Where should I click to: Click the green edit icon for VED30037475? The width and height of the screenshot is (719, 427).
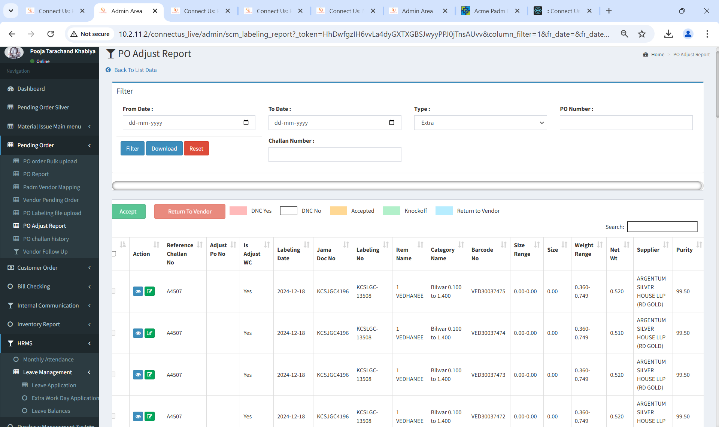pos(149,291)
